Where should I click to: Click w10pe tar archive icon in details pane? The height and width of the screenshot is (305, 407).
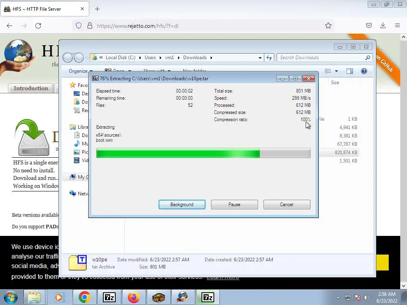tap(78, 263)
